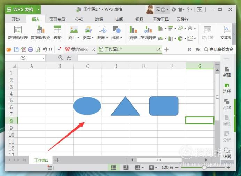Image resolution: width=241 pixels, height=176 pixels.
Task: Expand the line chart type dropdown
Action: click(x=185, y=29)
